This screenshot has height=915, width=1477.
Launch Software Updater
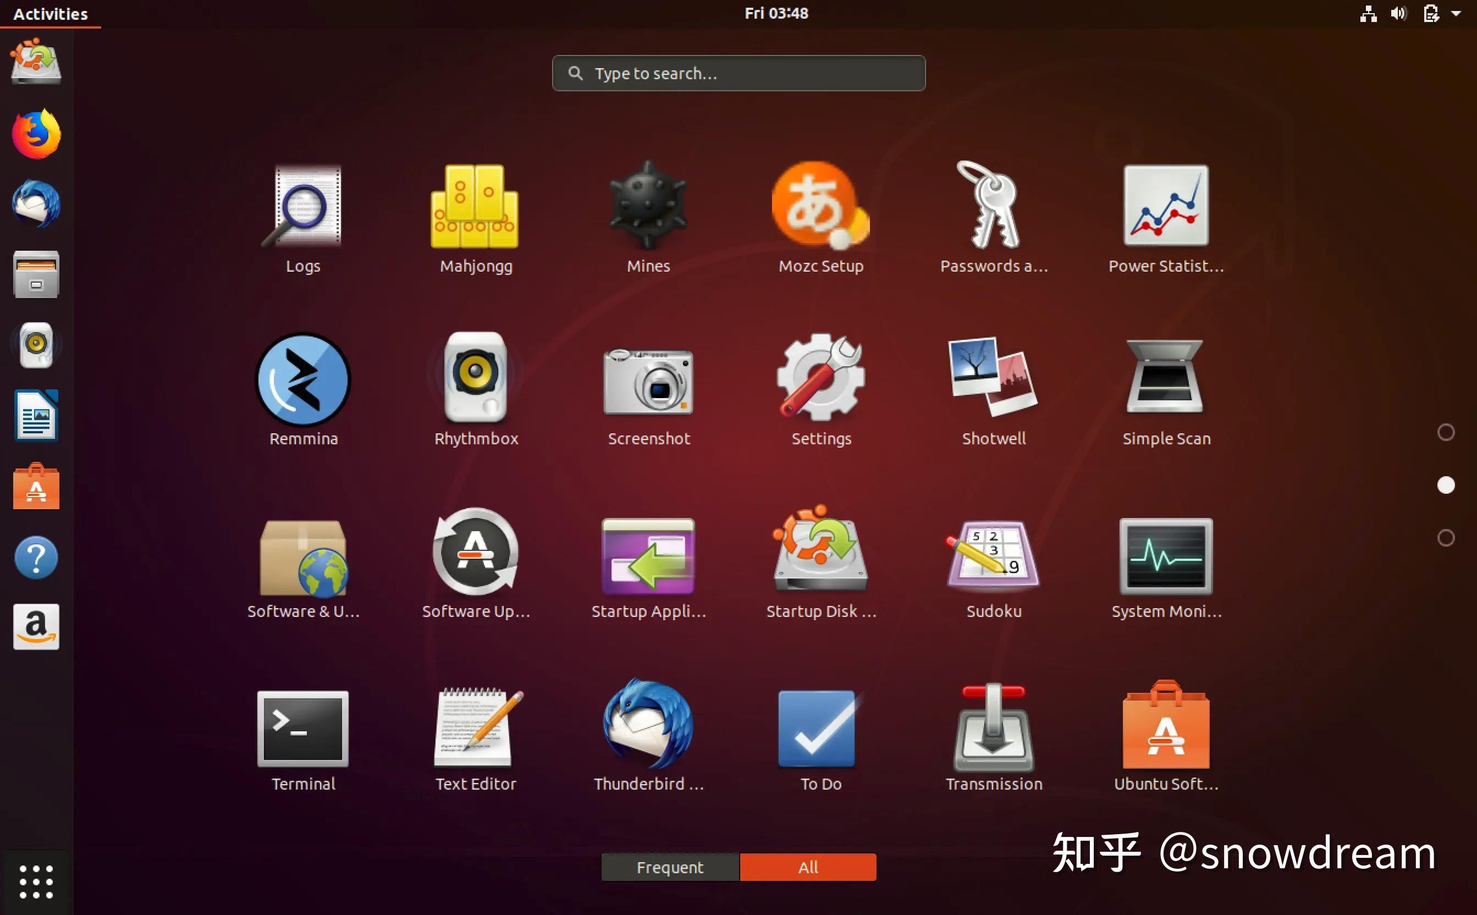point(476,563)
